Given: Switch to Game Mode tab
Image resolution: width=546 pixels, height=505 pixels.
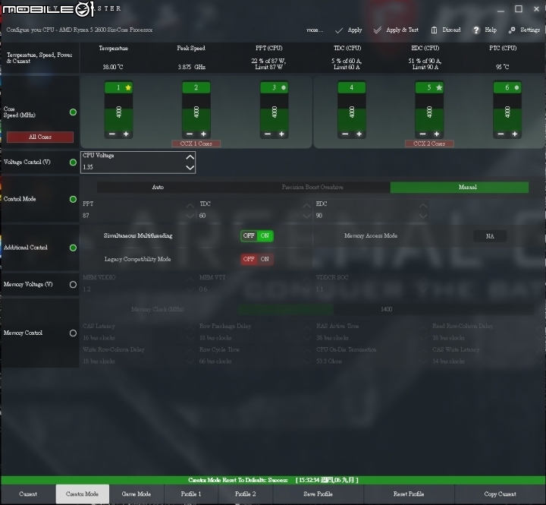Looking at the screenshot, I should tap(136, 494).
